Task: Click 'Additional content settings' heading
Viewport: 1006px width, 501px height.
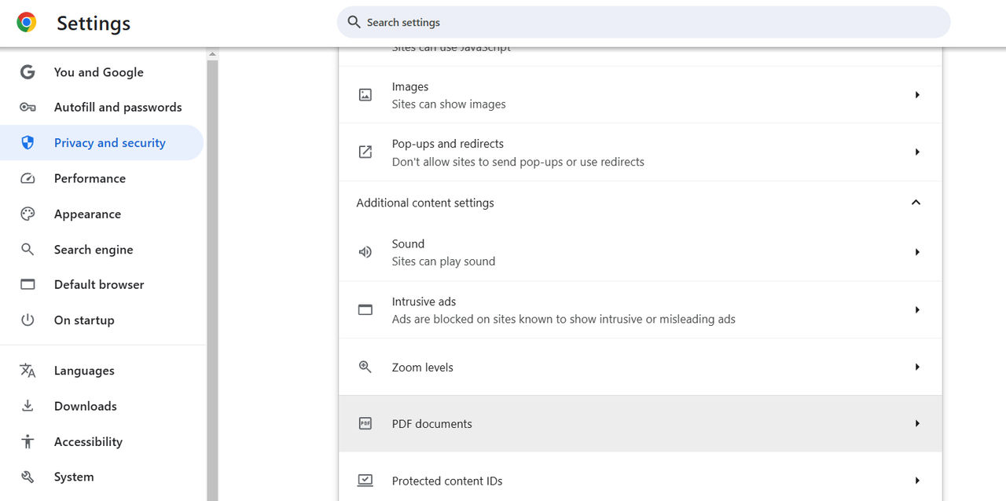Action: [x=425, y=203]
